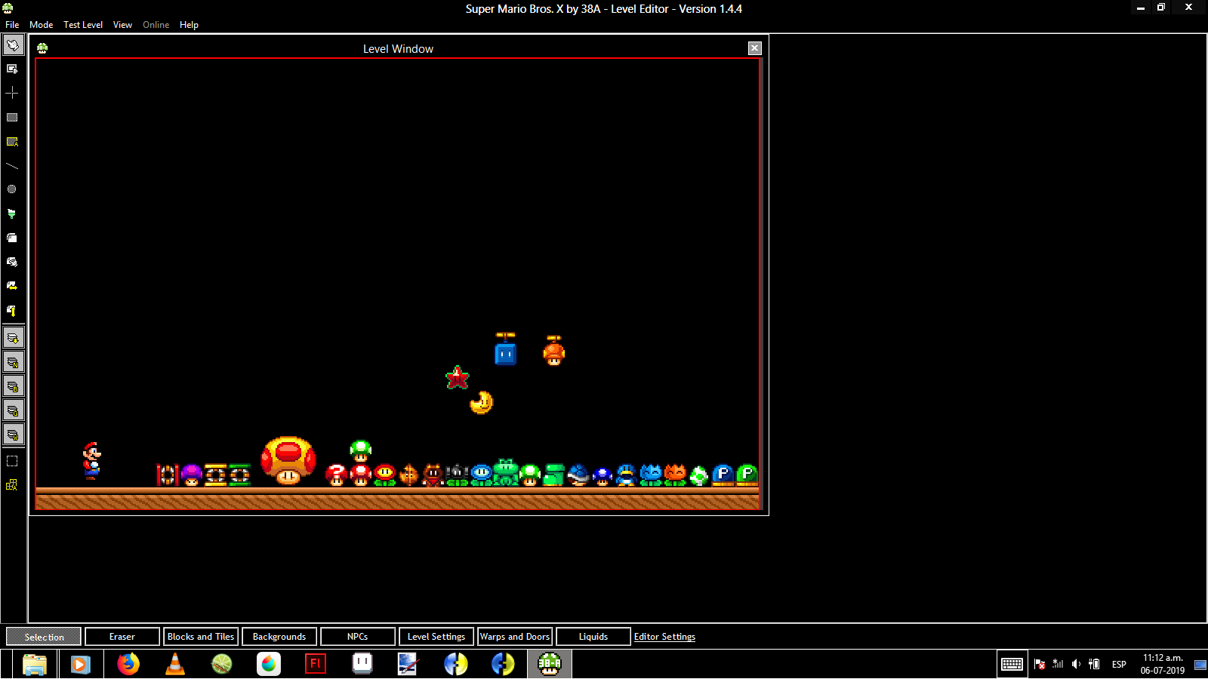Image resolution: width=1208 pixels, height=679 pixels.
Task: Toggle the layer N button in left toolbar
Action: 13,362
